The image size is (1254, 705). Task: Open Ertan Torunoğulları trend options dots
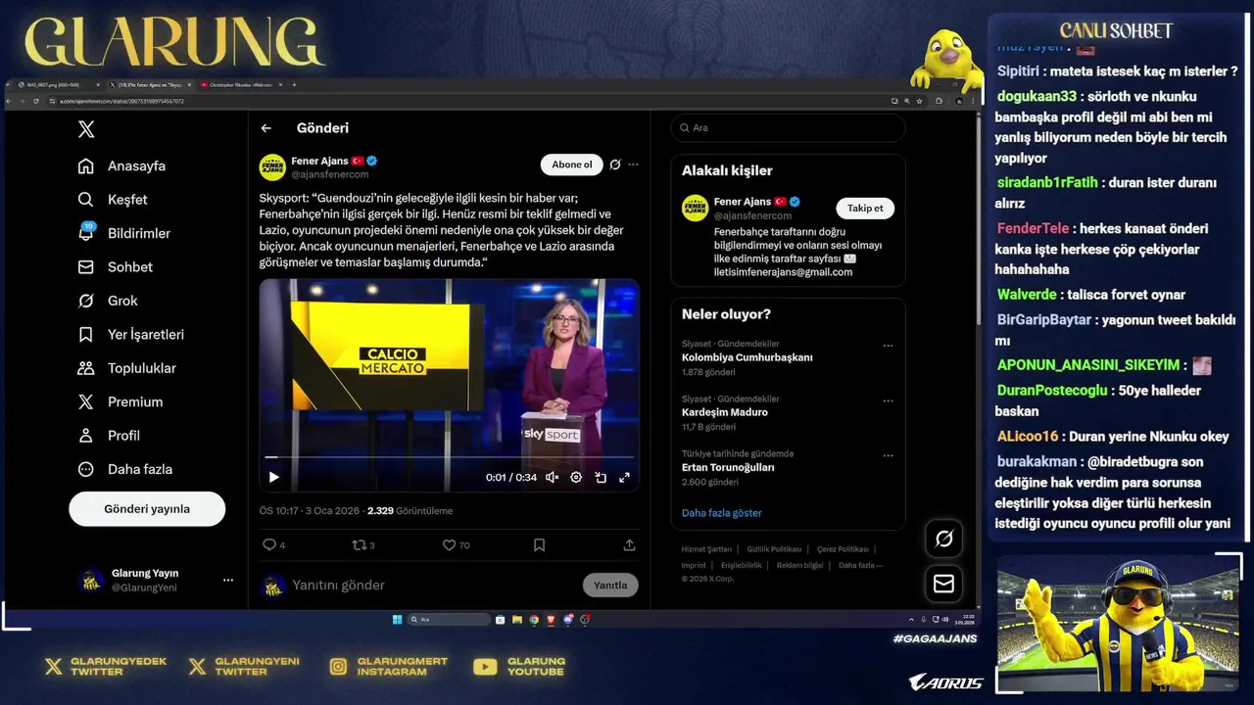(888, 454)
